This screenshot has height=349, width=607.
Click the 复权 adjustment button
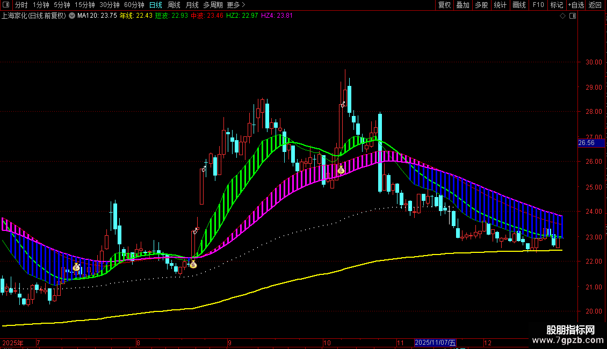point(444,5)
